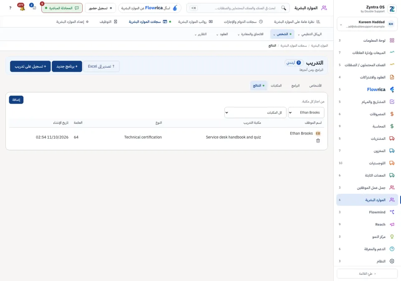
Task: Click the Ethan Brooks name in table
Action: [x=301, y=134]
